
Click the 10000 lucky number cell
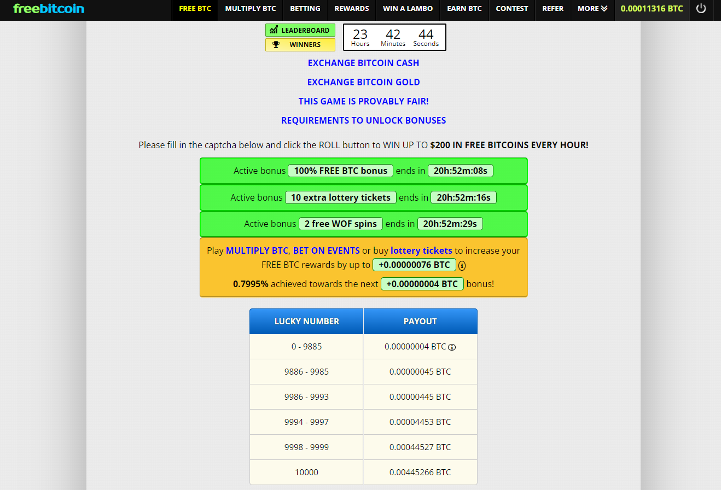[x=307, y=472]
